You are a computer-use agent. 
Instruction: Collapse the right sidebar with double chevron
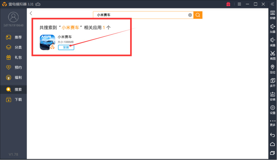(272, 4)
